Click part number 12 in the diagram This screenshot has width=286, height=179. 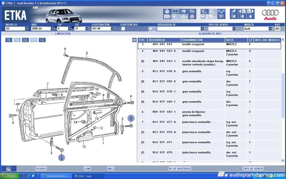point(84,147)
